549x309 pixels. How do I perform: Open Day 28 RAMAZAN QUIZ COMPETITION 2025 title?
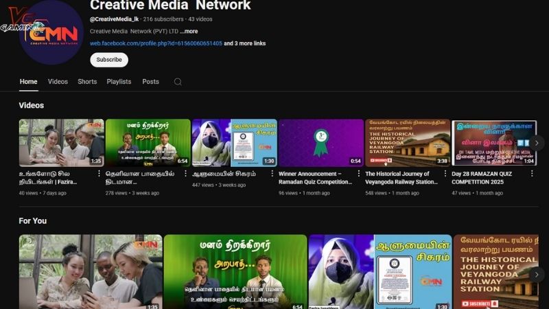[482, 178]
